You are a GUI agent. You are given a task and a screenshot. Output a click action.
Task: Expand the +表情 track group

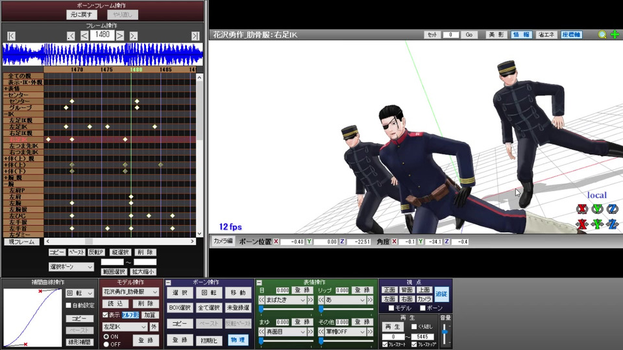[6, 89]
